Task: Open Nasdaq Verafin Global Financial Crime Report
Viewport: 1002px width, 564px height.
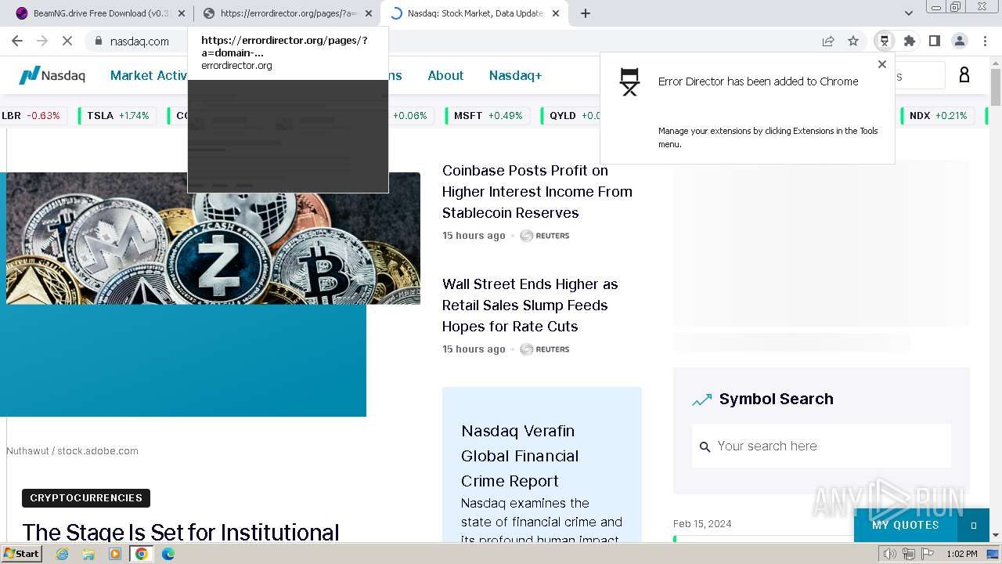Action: [x=520, y=456]
